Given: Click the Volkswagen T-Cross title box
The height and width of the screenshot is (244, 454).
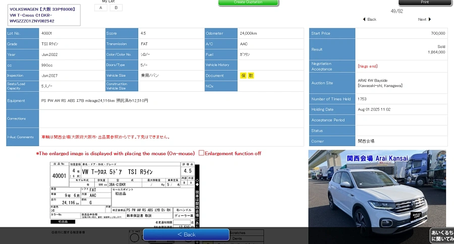Looking at the screenshot, I should [43, 15].
